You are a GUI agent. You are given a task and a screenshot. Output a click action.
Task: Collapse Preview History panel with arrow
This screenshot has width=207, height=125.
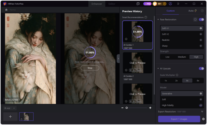click(x=118, y=59)
